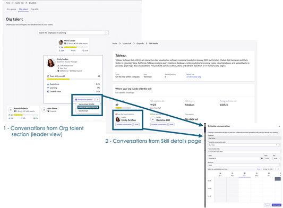Open the calendar date picker icon

[262, 159]
